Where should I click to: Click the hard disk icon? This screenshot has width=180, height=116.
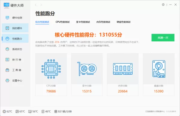click(159, 69)
